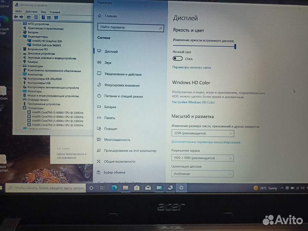Select Контроллеры USB category
This screenshot has height=231, width=308.
[39, 83]
